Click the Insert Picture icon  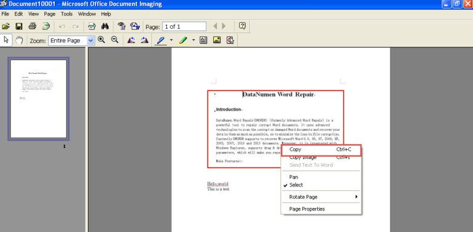[217, 40]
